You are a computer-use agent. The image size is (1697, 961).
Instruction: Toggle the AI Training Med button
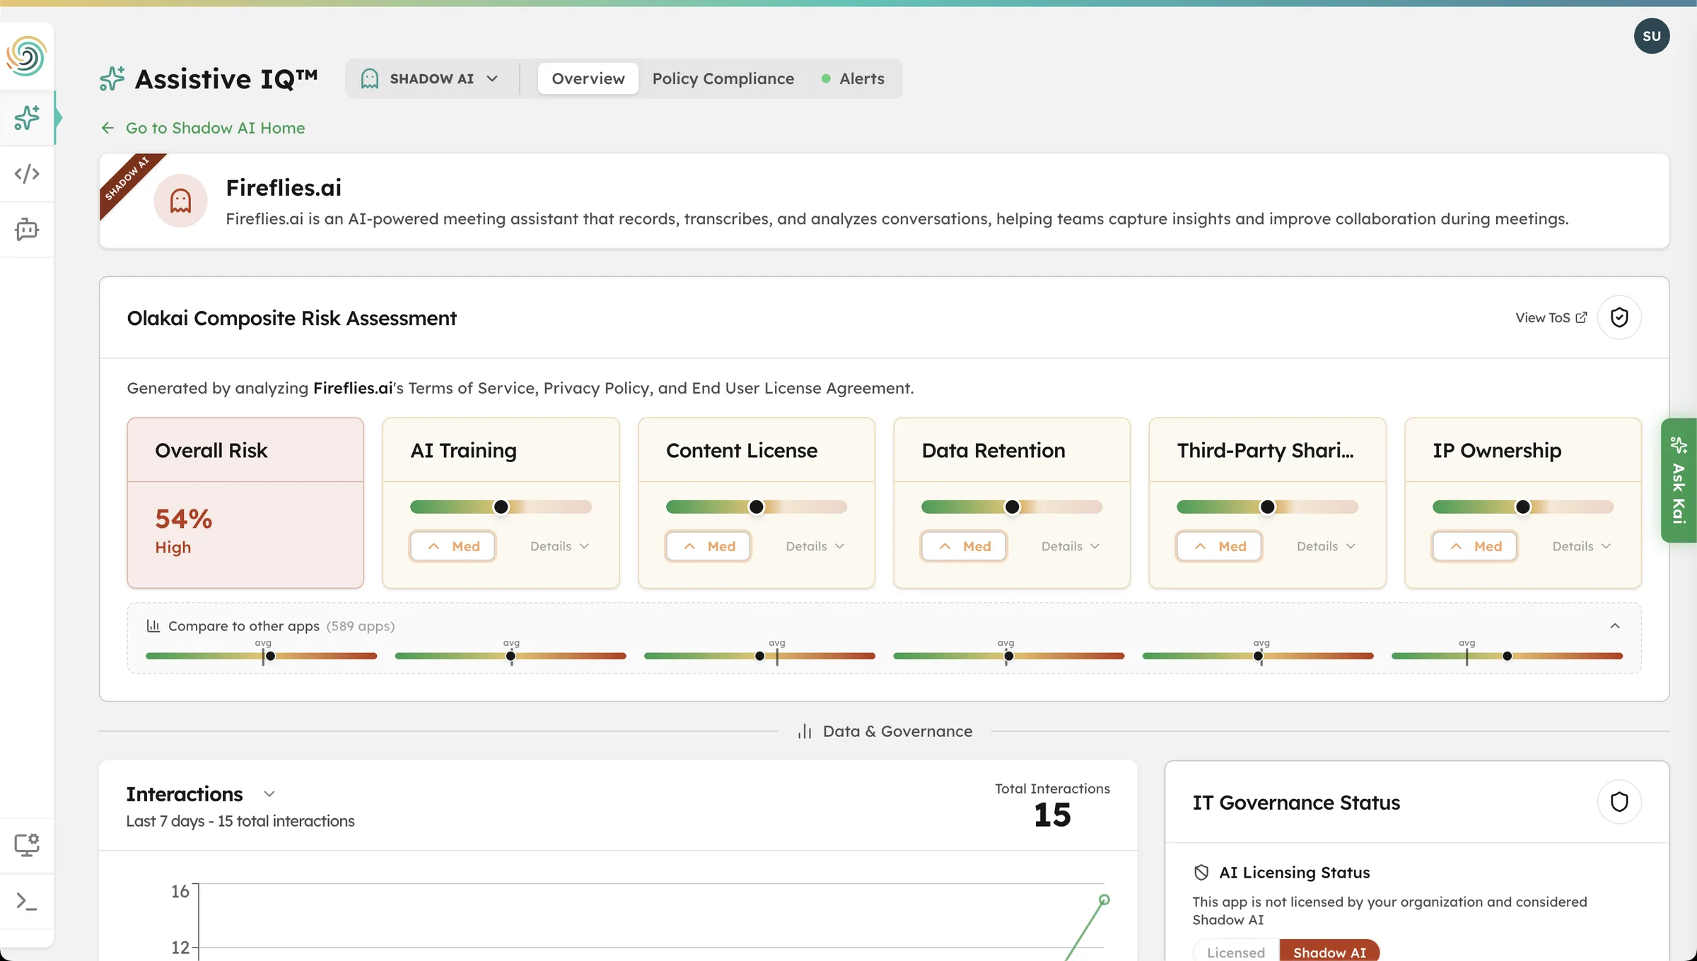click(453, 546)
